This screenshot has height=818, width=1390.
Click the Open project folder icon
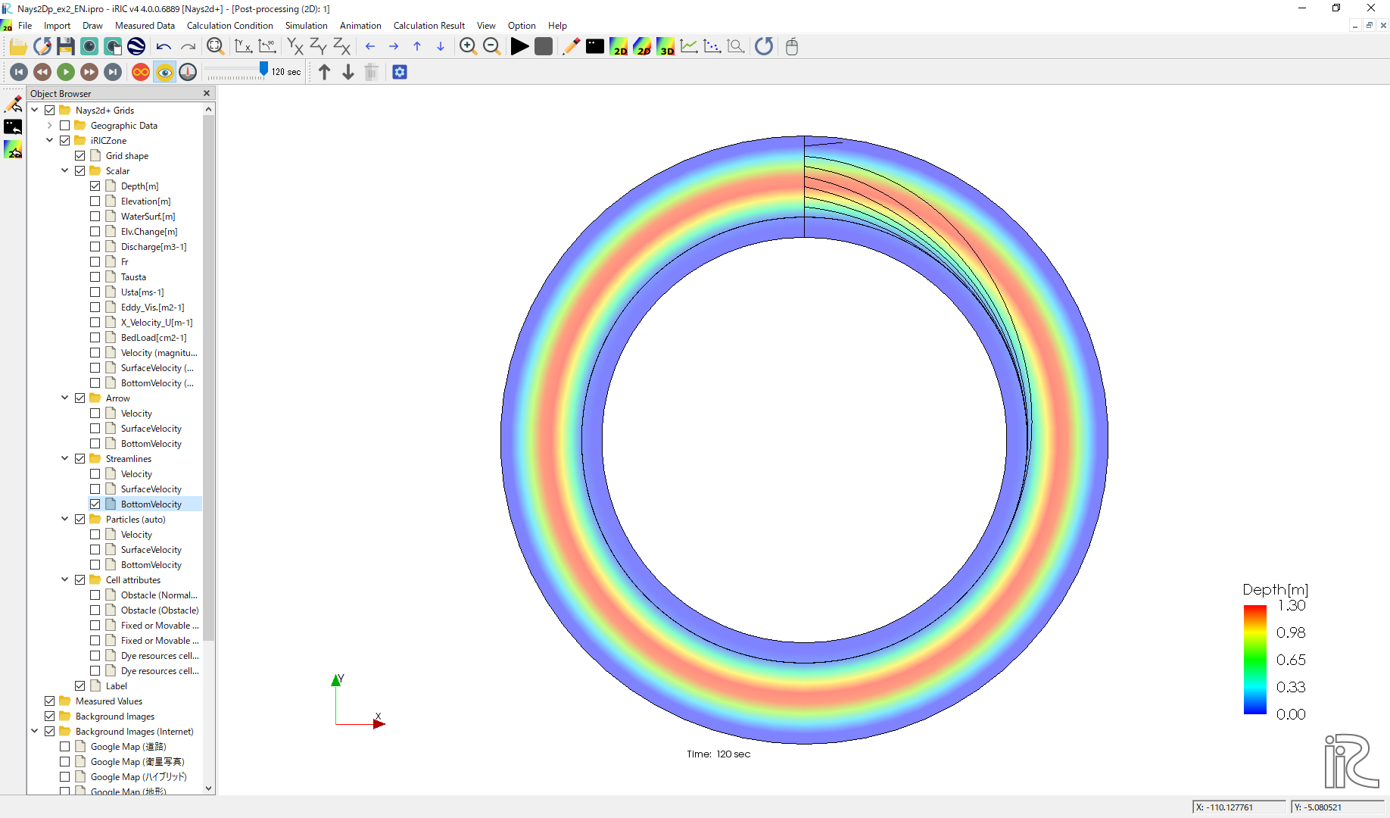(18, 47)
